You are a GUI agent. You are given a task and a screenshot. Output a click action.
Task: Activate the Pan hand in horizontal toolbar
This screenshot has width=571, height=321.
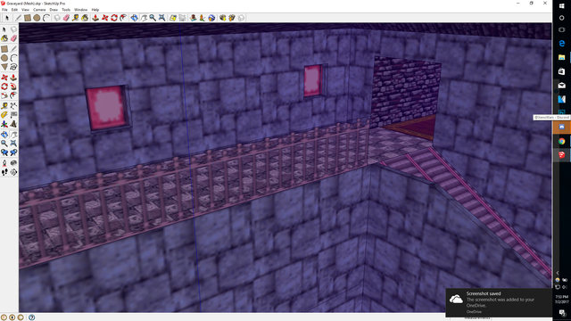[144, 18]
